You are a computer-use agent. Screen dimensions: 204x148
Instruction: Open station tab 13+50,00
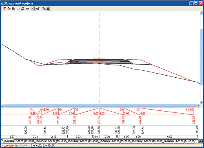[104, 141]
